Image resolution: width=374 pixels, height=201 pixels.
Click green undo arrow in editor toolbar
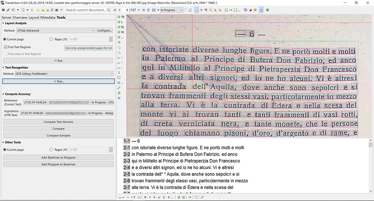tap(178, 197)
